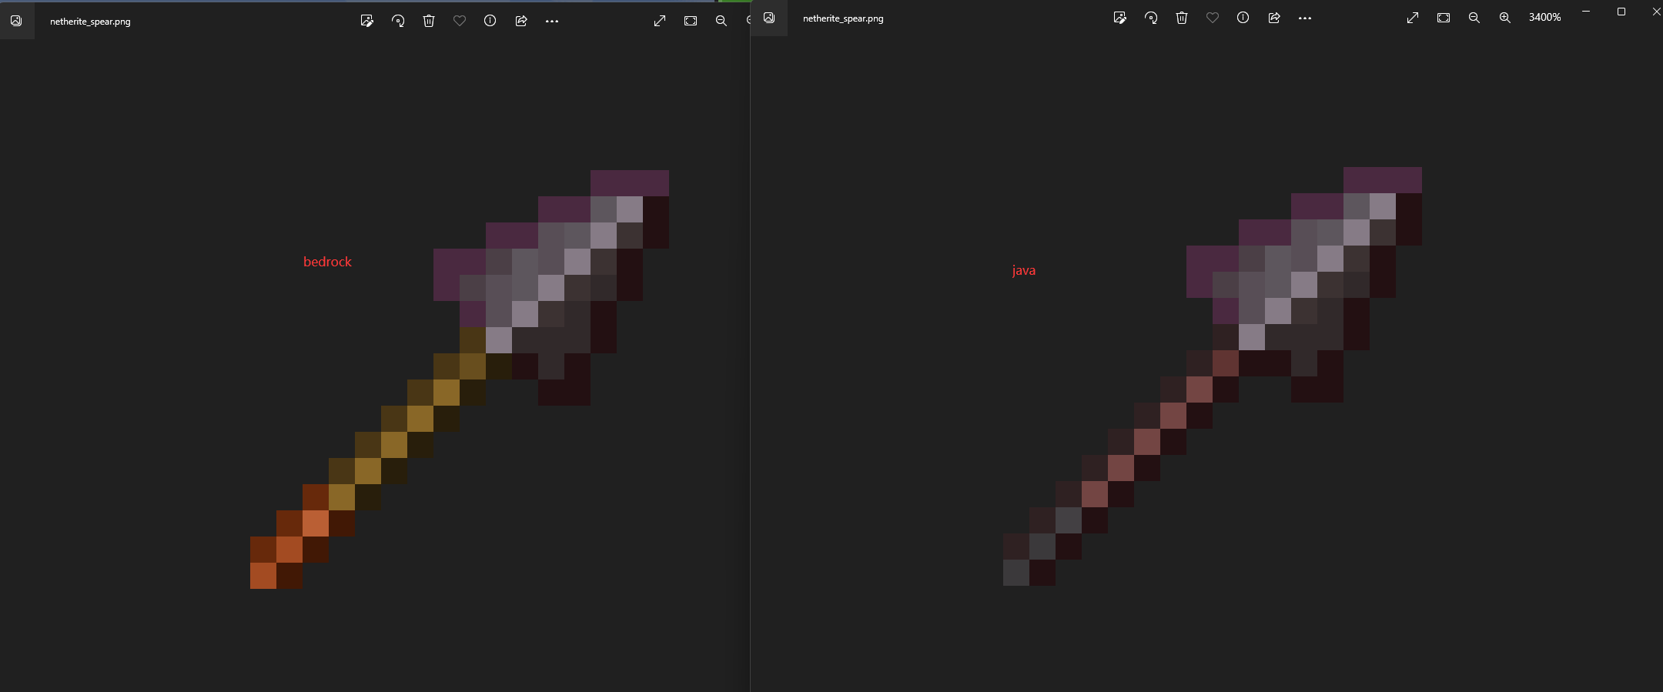Click the Photos app icon in left window
The height and width of the screenshot is (692, 1663).
tap(16, 21)
